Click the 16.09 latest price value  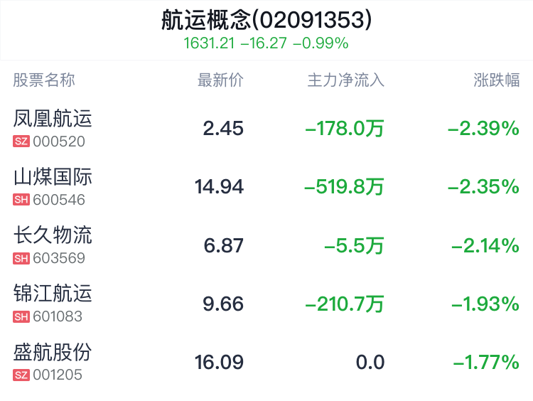pyautogui.click(x=220, y=362)
